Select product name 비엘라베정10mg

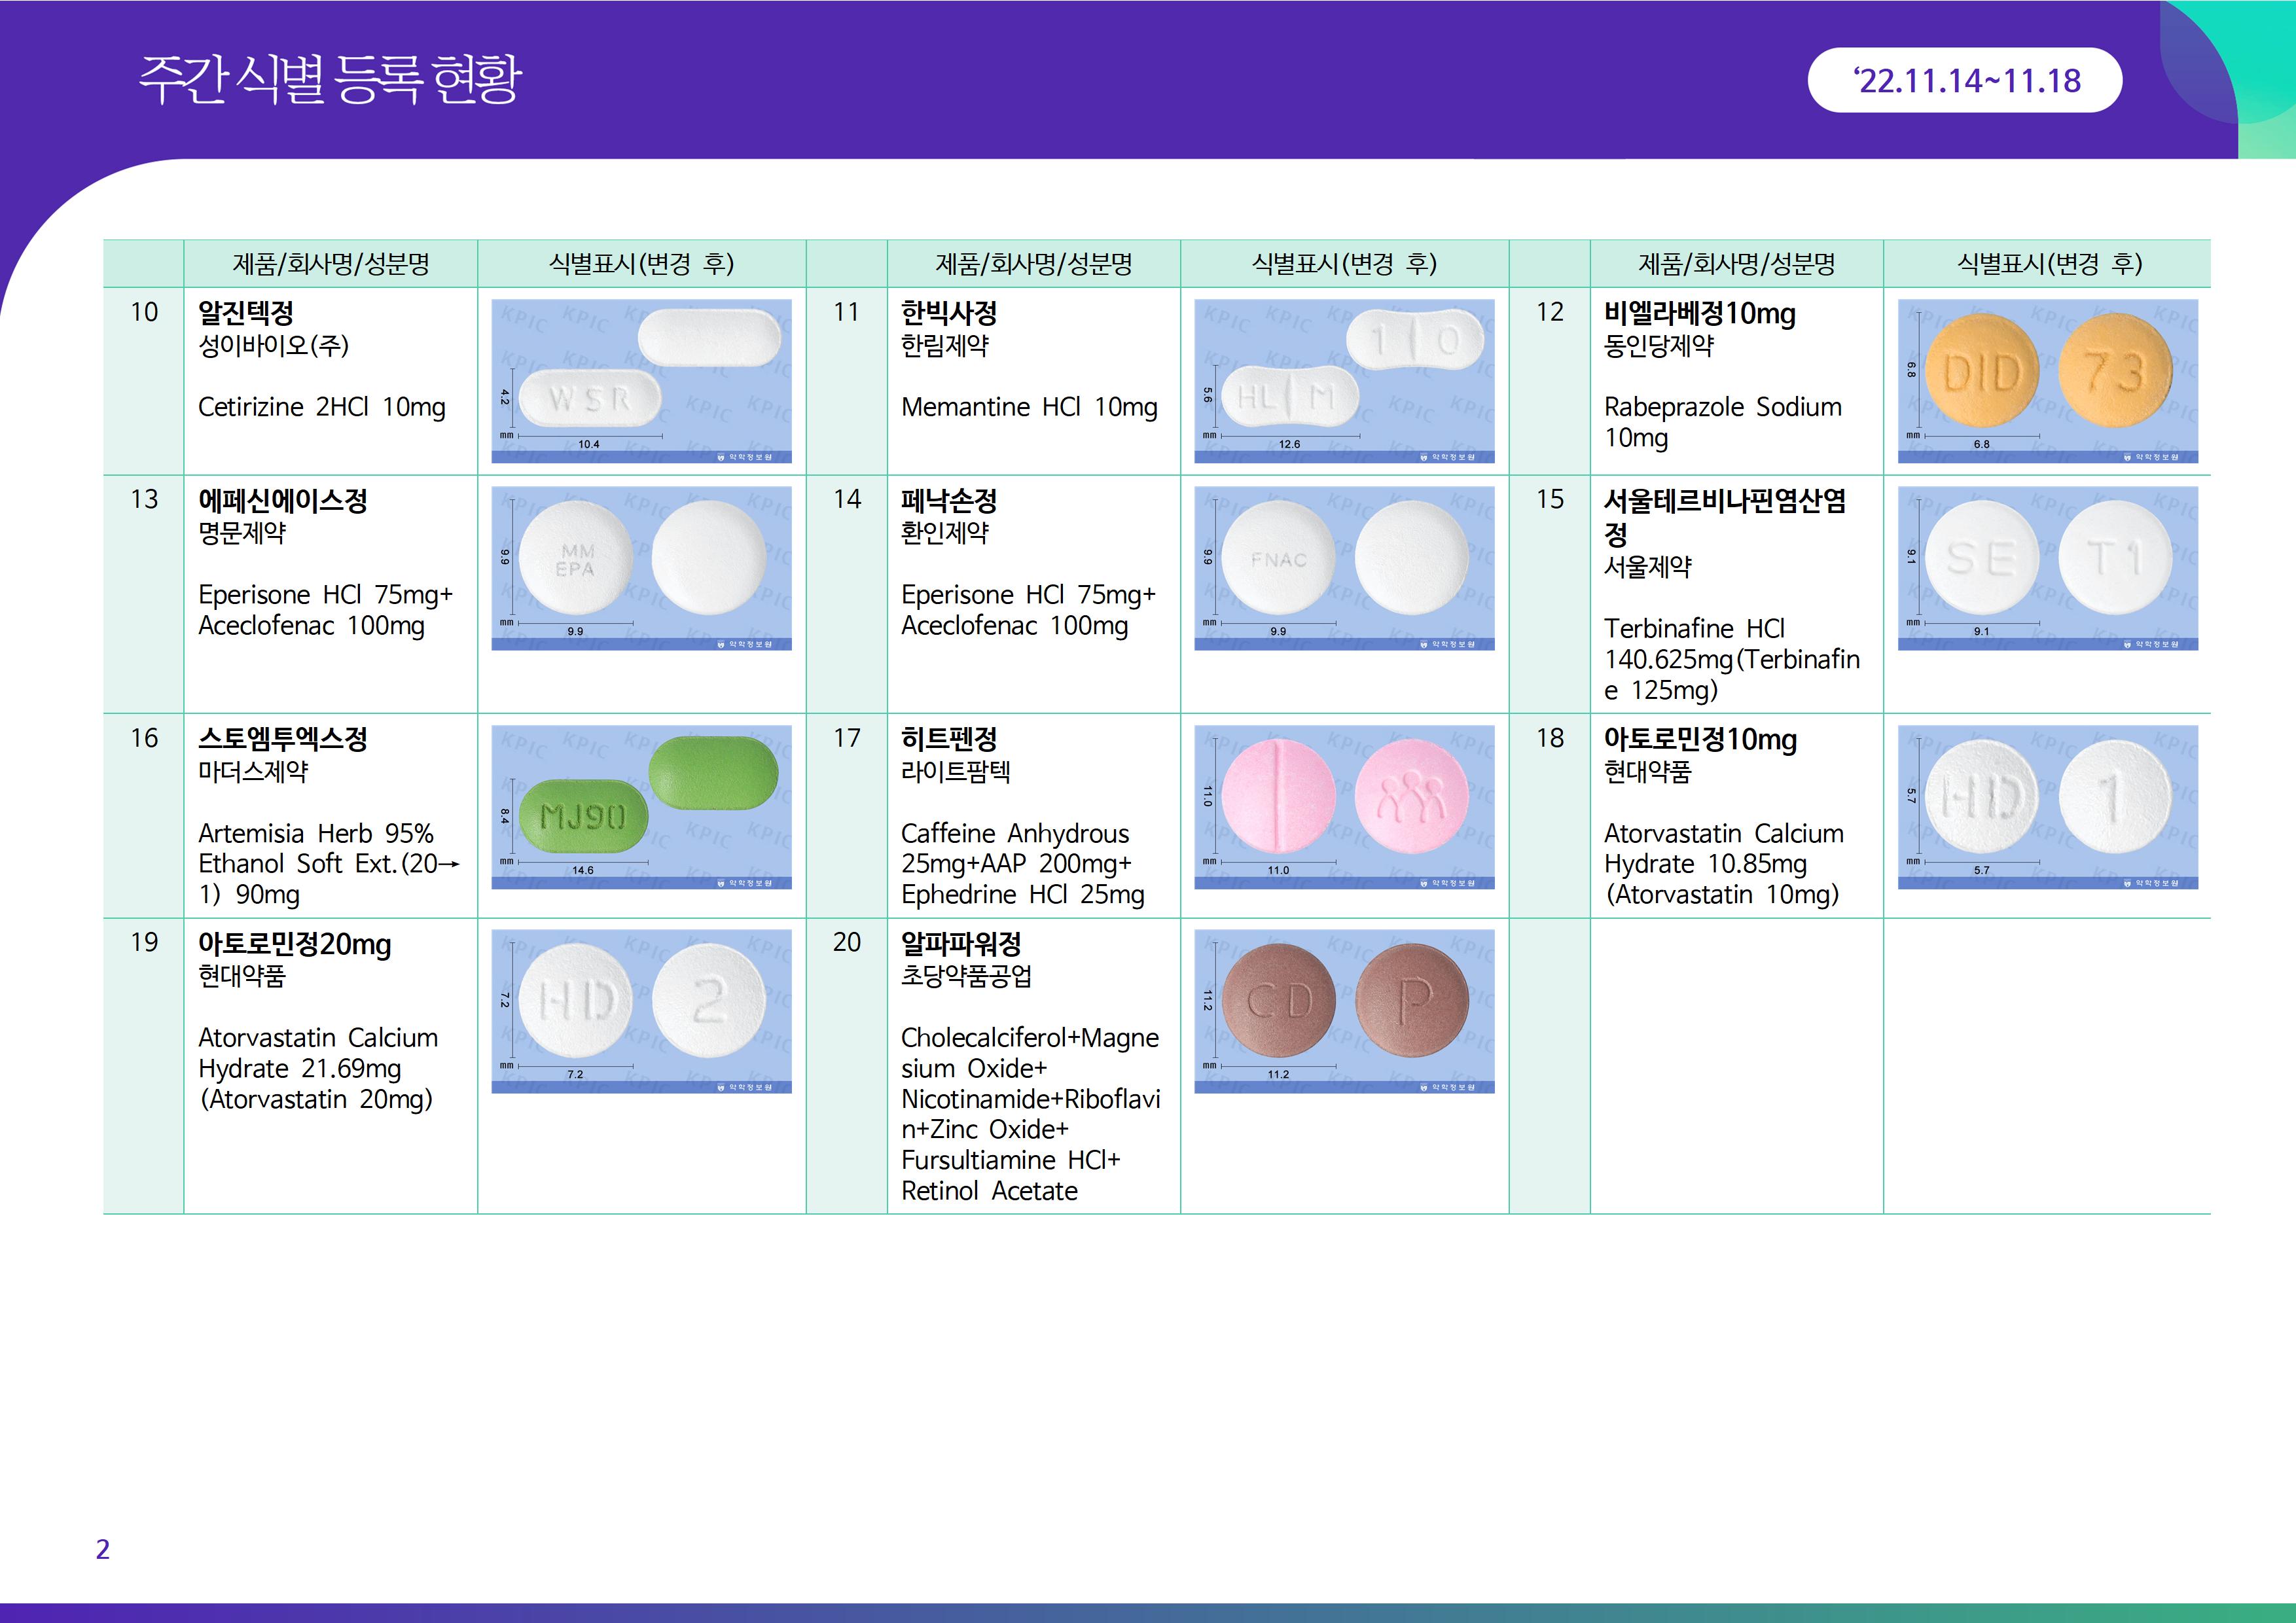coord(1699,313)
